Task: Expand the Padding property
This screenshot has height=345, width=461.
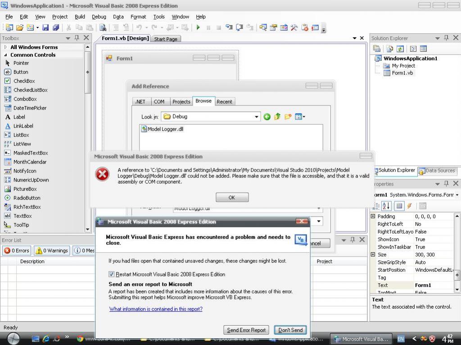Action: (373, 216)
